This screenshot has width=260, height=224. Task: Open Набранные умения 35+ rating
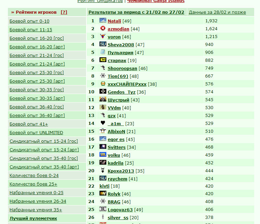[x=36, y=210]
